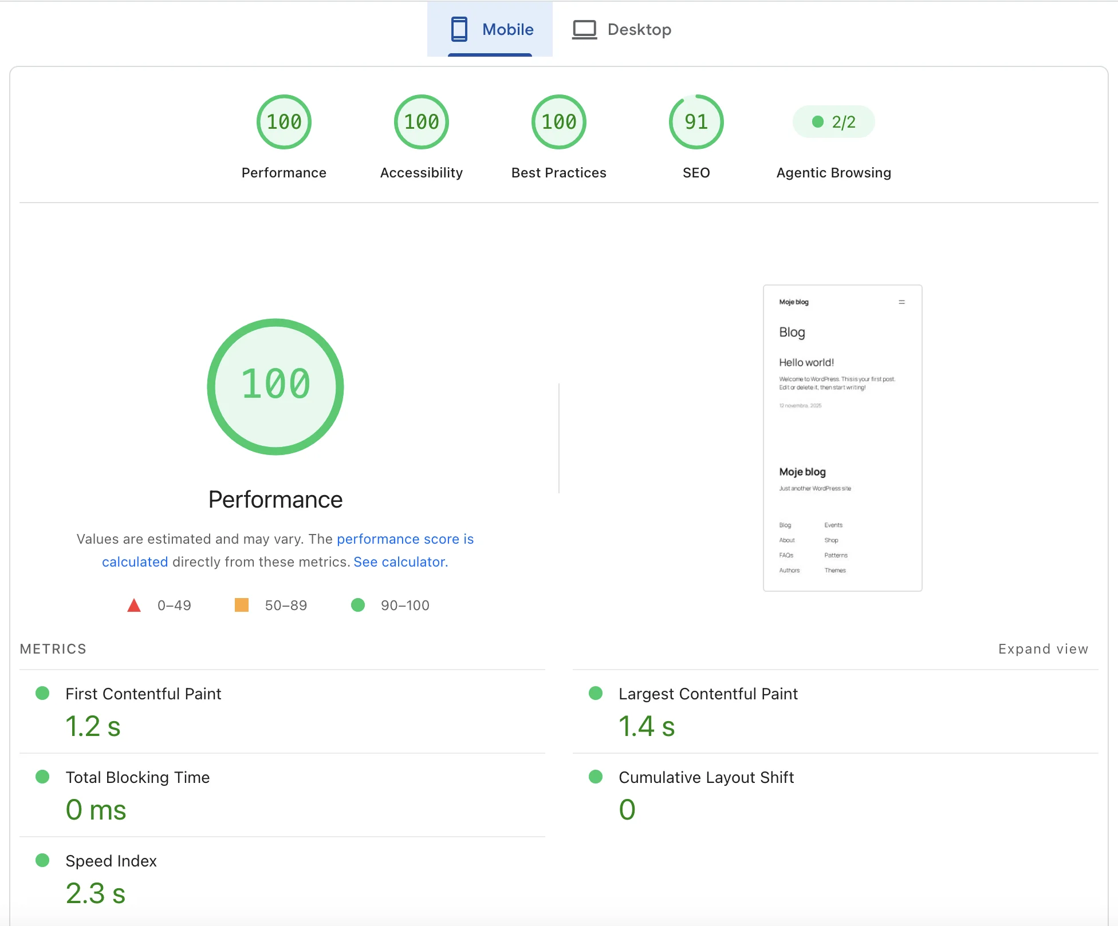Open the Performance score gauge at top

284,122
